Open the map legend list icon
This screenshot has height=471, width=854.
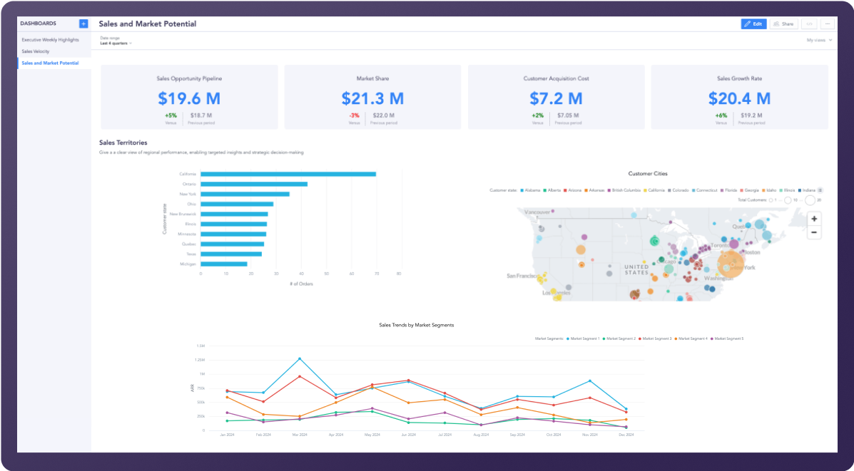(820, 190)
